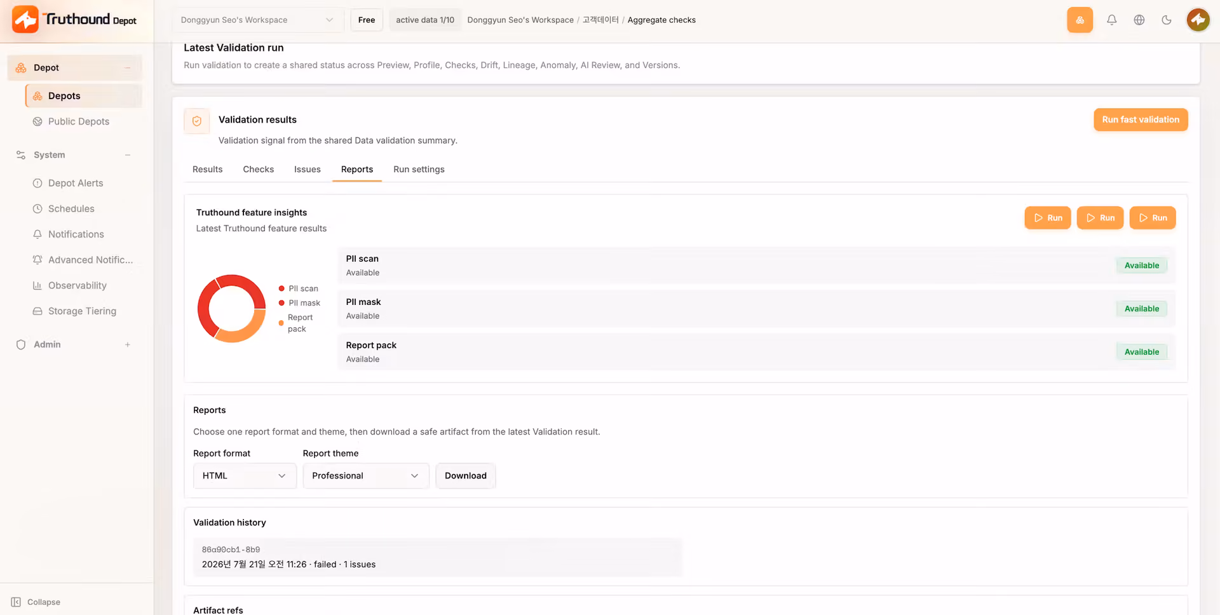1220x615 pixels.
Task: Switch to dark mode with moon icon
Action: coord(1167,20)
